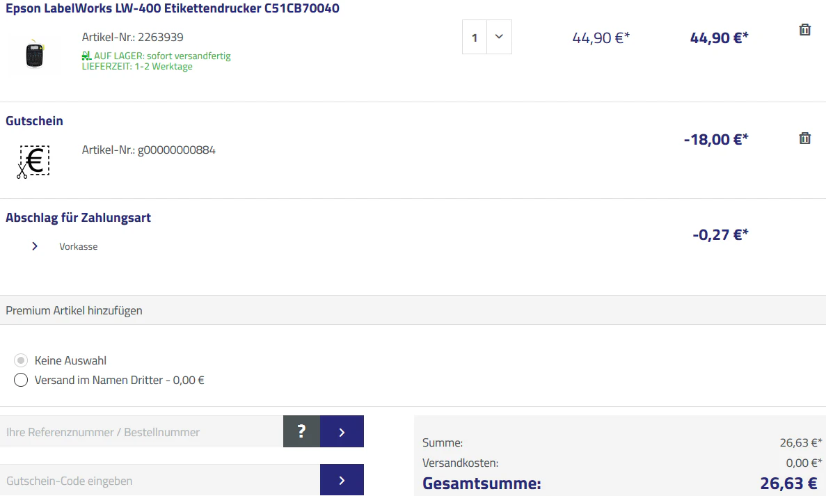Submit the reference number with arrow button
The width and height of the screenshot is (826, 496).
(342, 432)
